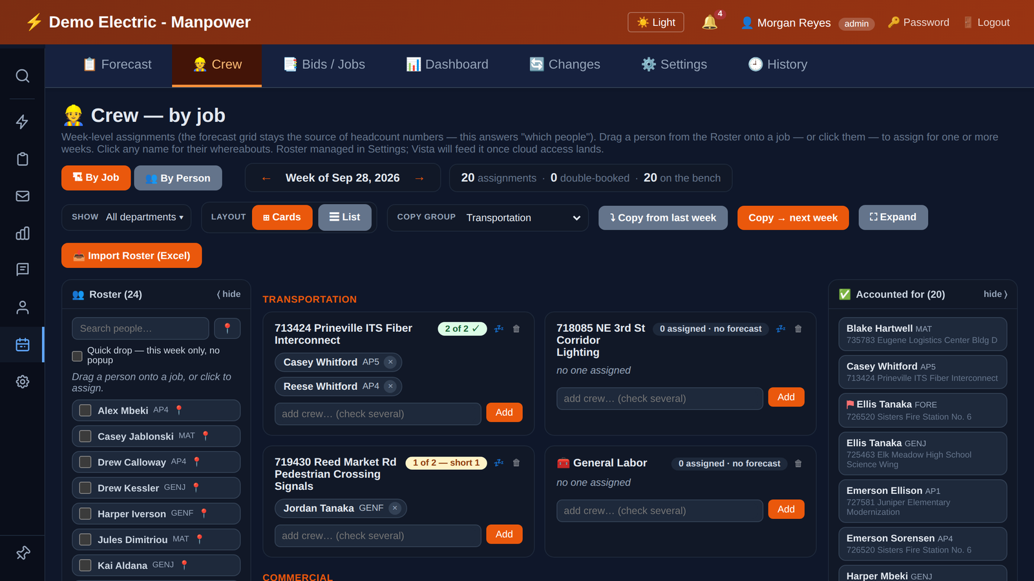Image resolution: width=1034 pixels, height=581 pixels.
Task: Enable Quick drop this week only checkbox
Action: point(77,356)
